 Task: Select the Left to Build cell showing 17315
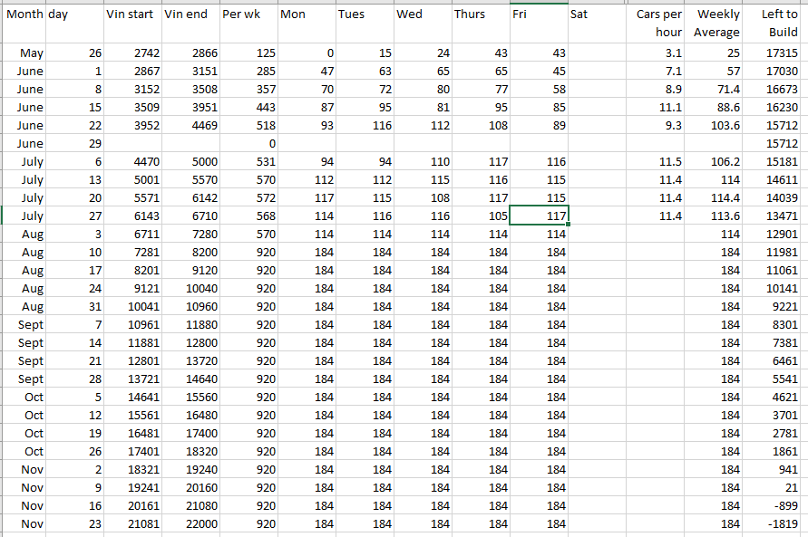click(777, 53)
